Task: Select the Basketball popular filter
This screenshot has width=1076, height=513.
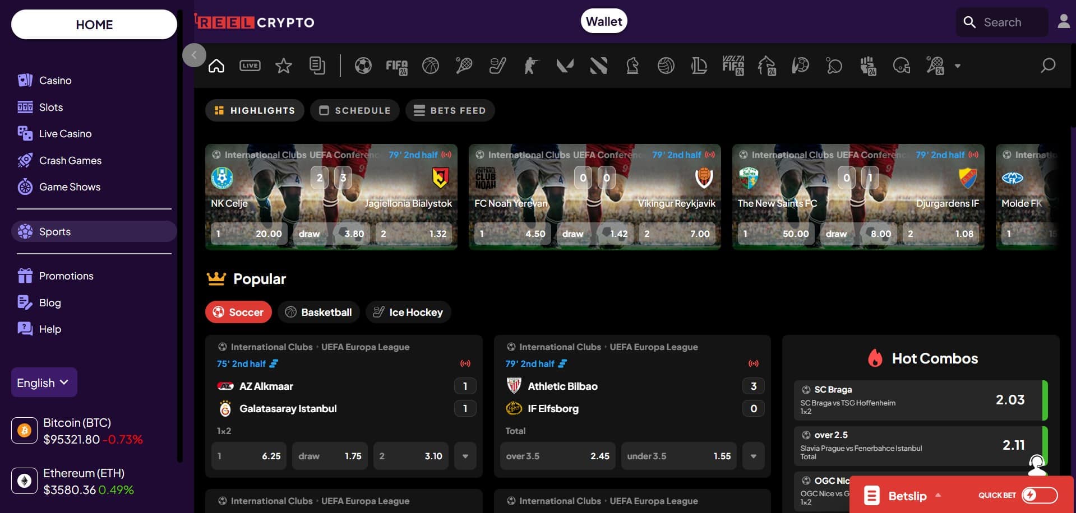Action: [x=319, y=312]
